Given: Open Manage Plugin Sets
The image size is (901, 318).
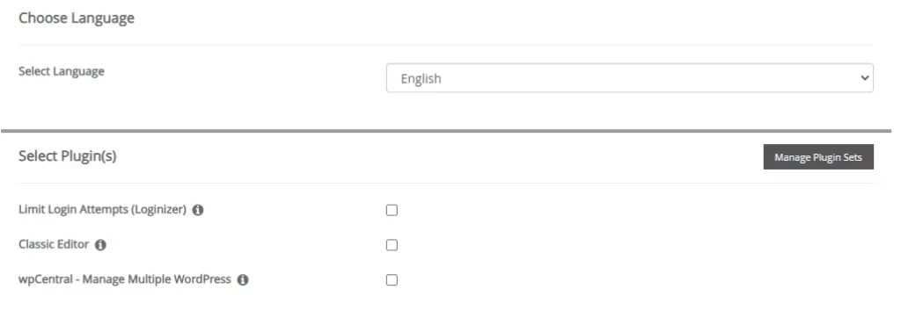Looking at the screenshot, I should [x=818, y=156].
